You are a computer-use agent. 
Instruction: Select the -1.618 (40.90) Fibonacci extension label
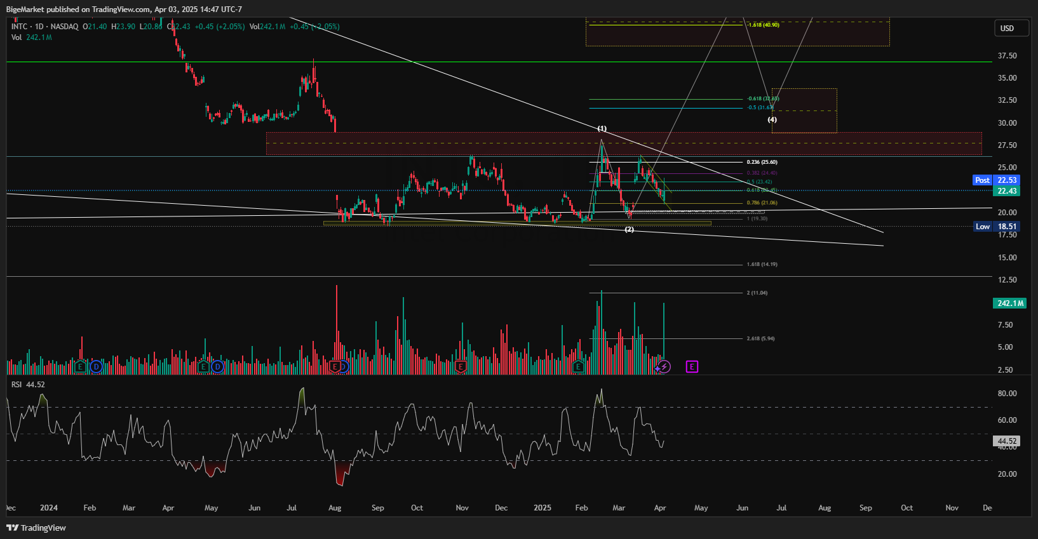click(763, 25)
